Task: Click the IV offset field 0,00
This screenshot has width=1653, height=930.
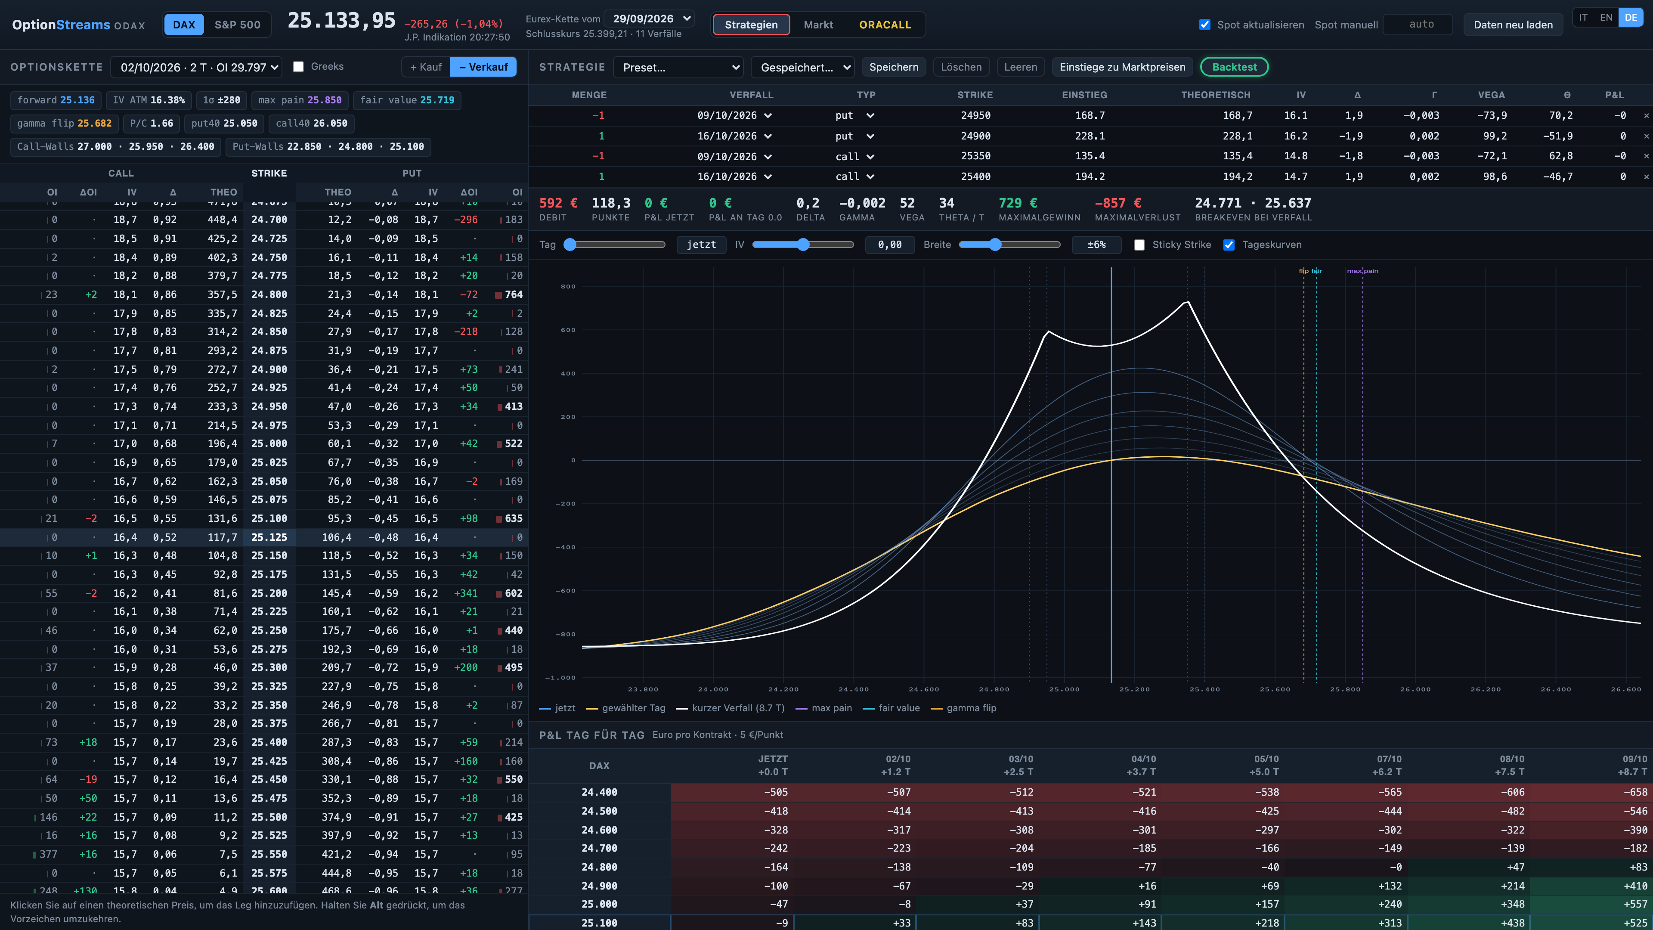Action: (x=890, y=245)
